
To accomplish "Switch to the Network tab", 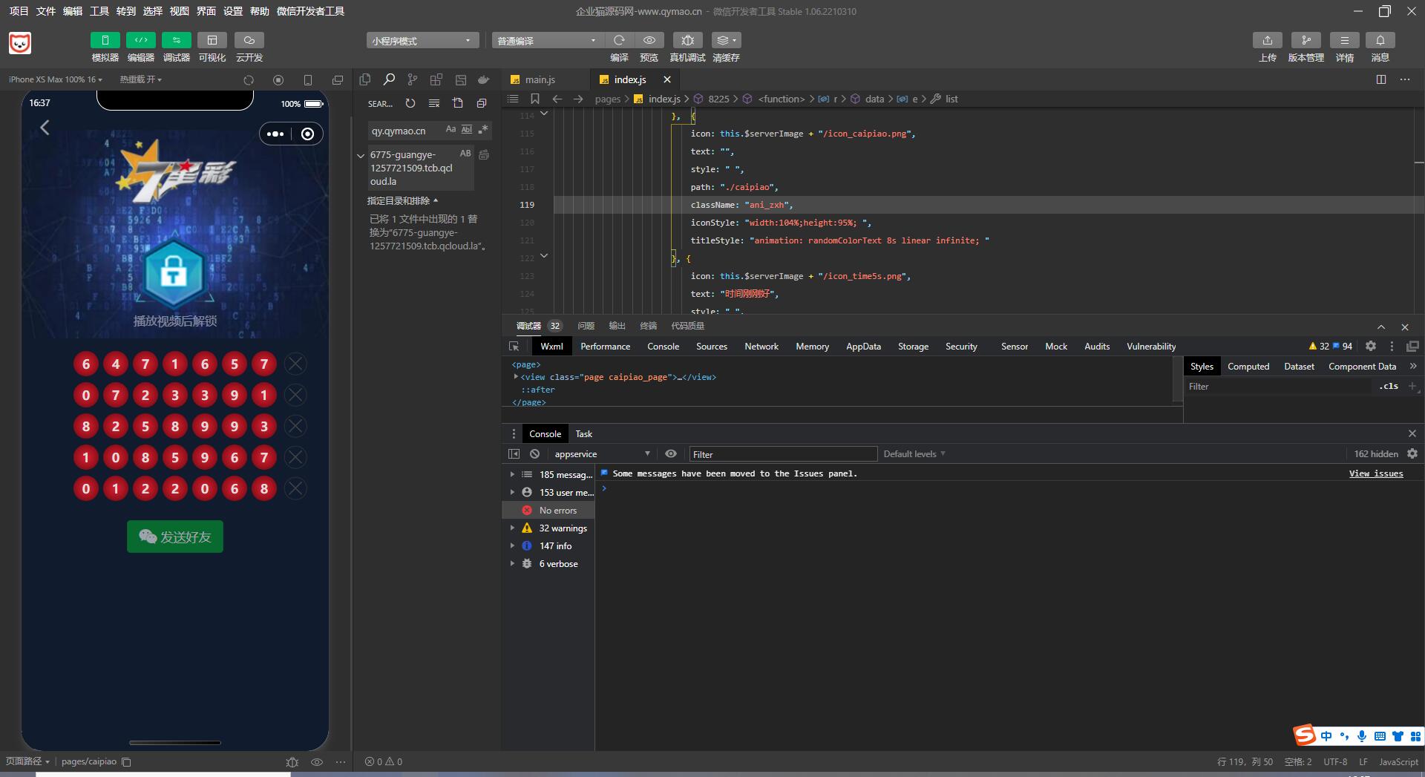I will point(761,347).
